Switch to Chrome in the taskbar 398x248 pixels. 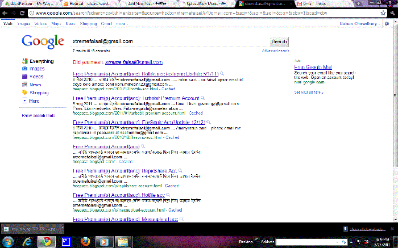tap(47, 242)
